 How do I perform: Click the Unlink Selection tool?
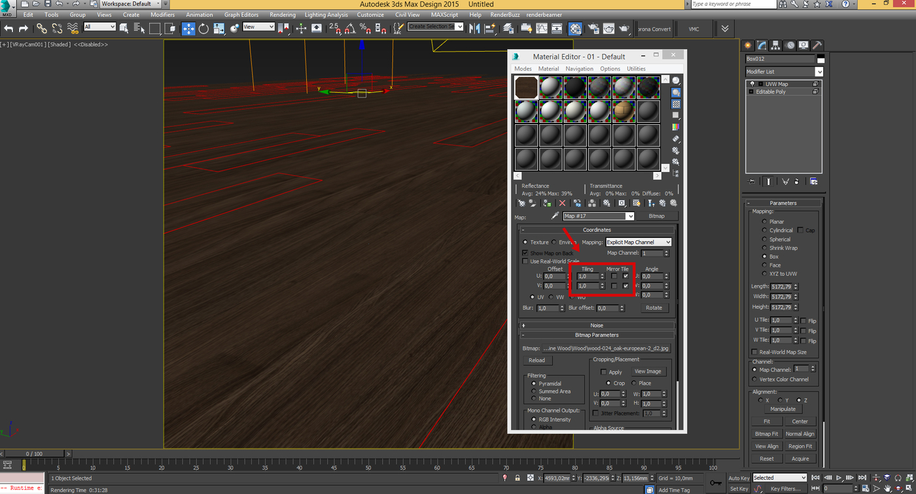click(57, 28)
